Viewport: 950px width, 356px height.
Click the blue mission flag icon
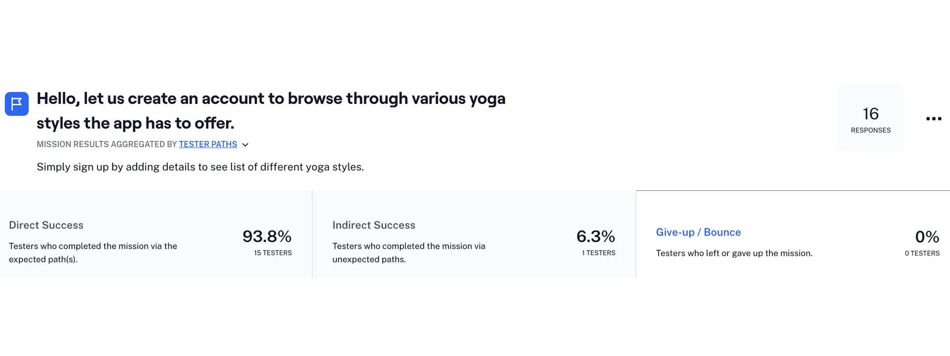(16, 103)
